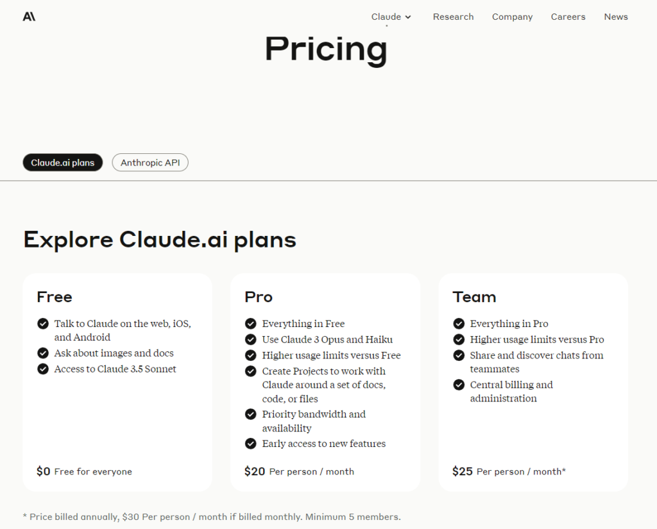
Task: Click the checkmark beside 'Everything in Free'
Action: click(x=251, y=324)
